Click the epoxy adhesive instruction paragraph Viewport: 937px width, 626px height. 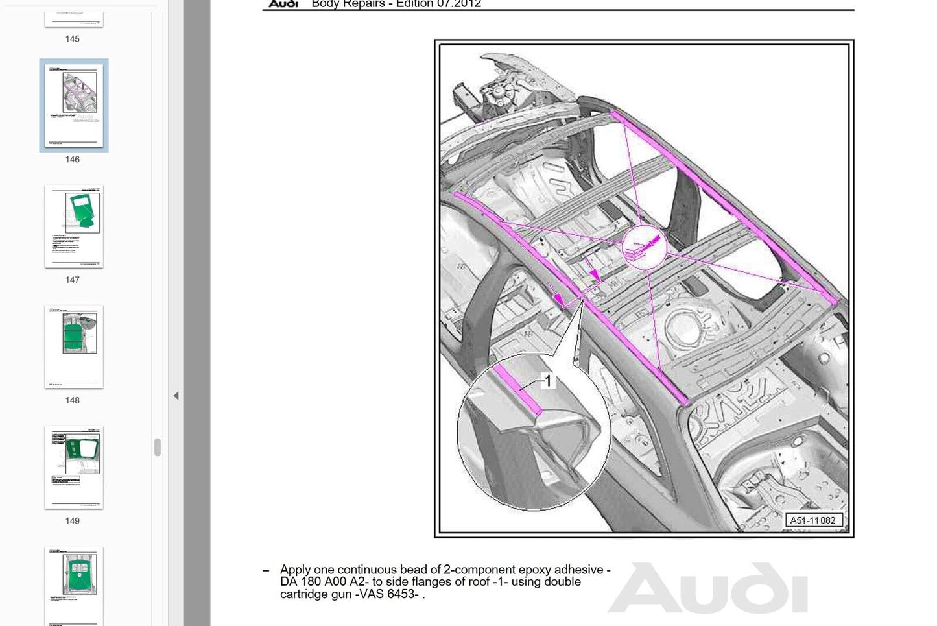[x=445, y=582]
